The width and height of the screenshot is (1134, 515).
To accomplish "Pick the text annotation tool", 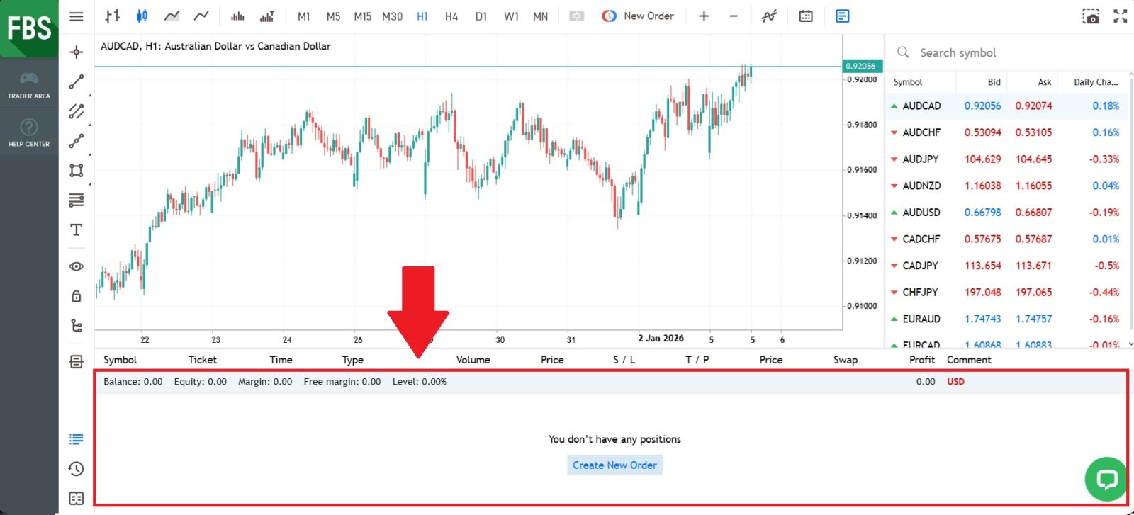I will pyautogui.click(x=77, y=230).
